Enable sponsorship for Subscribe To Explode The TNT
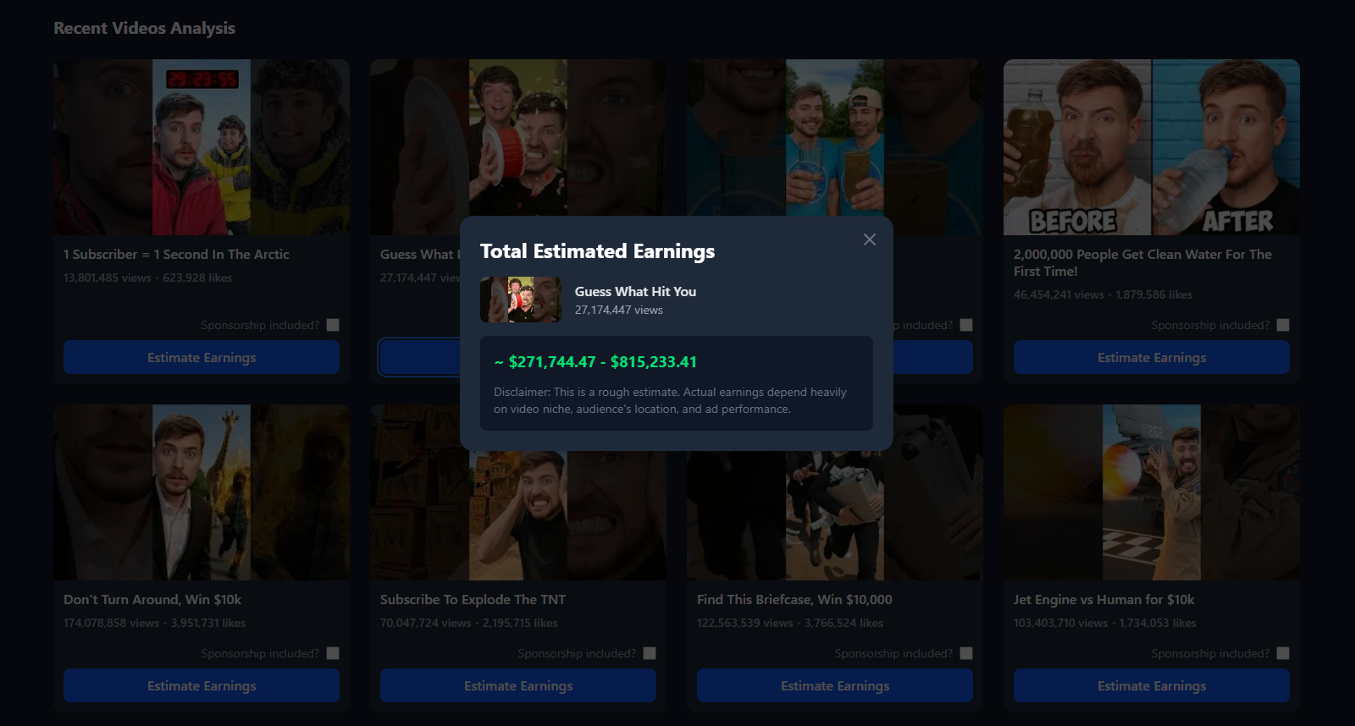Image resolution: width=1355 pixels, height=726 pixels. click(x=650, y=653)
